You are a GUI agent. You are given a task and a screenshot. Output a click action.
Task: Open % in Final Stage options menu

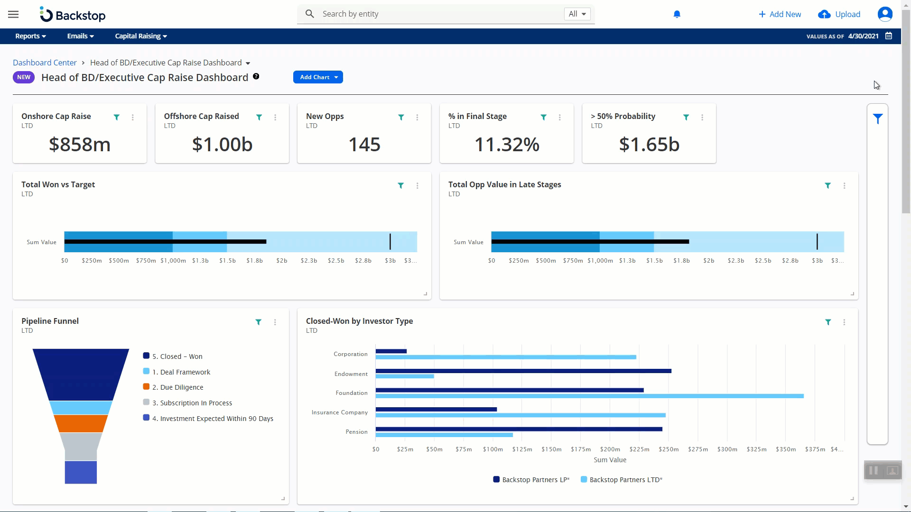[x=560, y=117]
